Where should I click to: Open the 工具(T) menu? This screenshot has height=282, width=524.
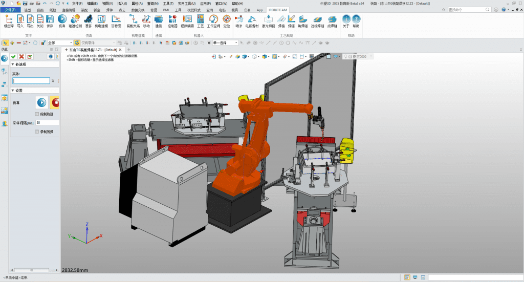(x=168, y=3)
